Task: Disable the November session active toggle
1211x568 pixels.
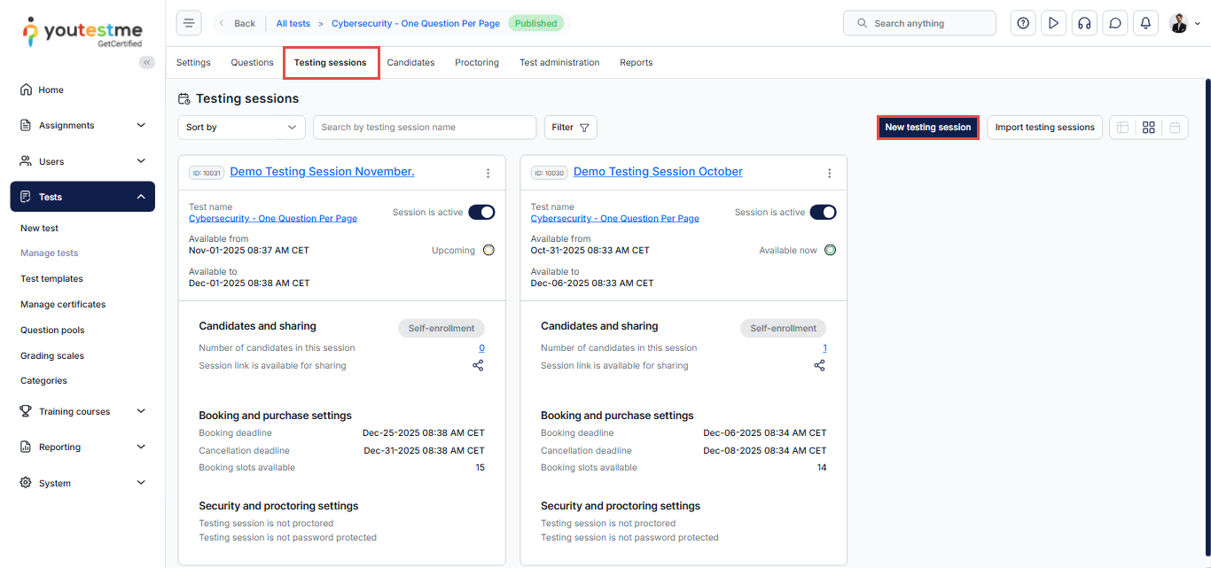Action: click(x=481, y=212)
